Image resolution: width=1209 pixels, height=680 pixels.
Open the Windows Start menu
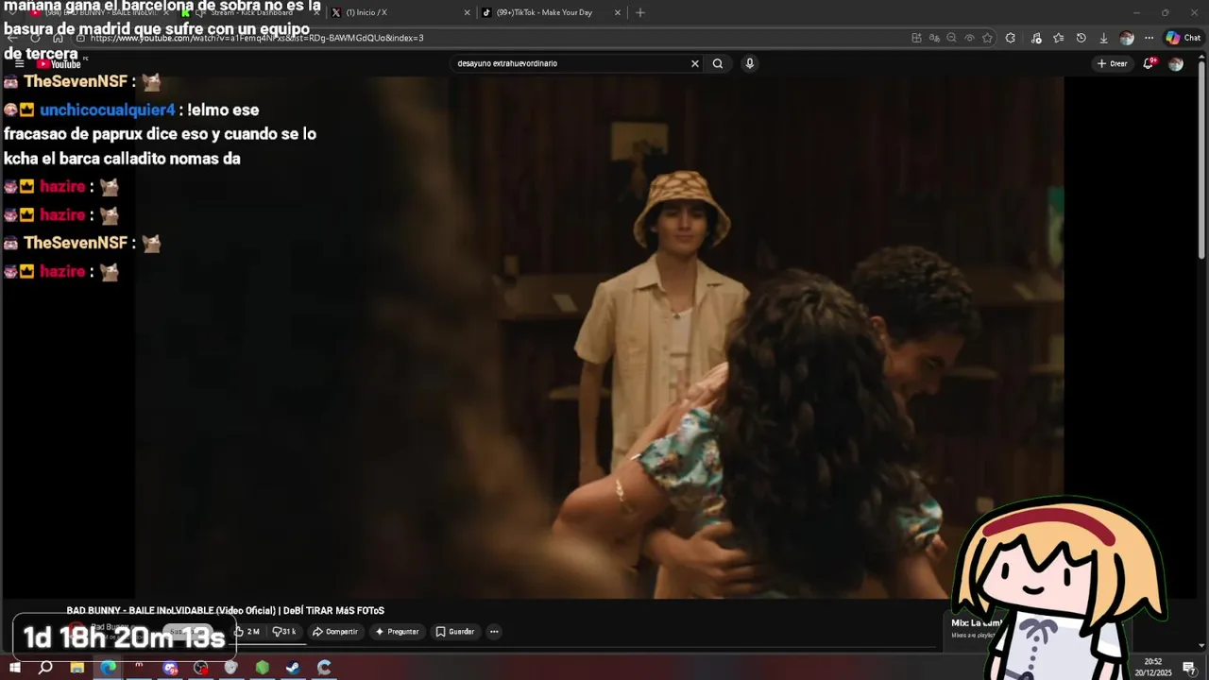point(15,668)
